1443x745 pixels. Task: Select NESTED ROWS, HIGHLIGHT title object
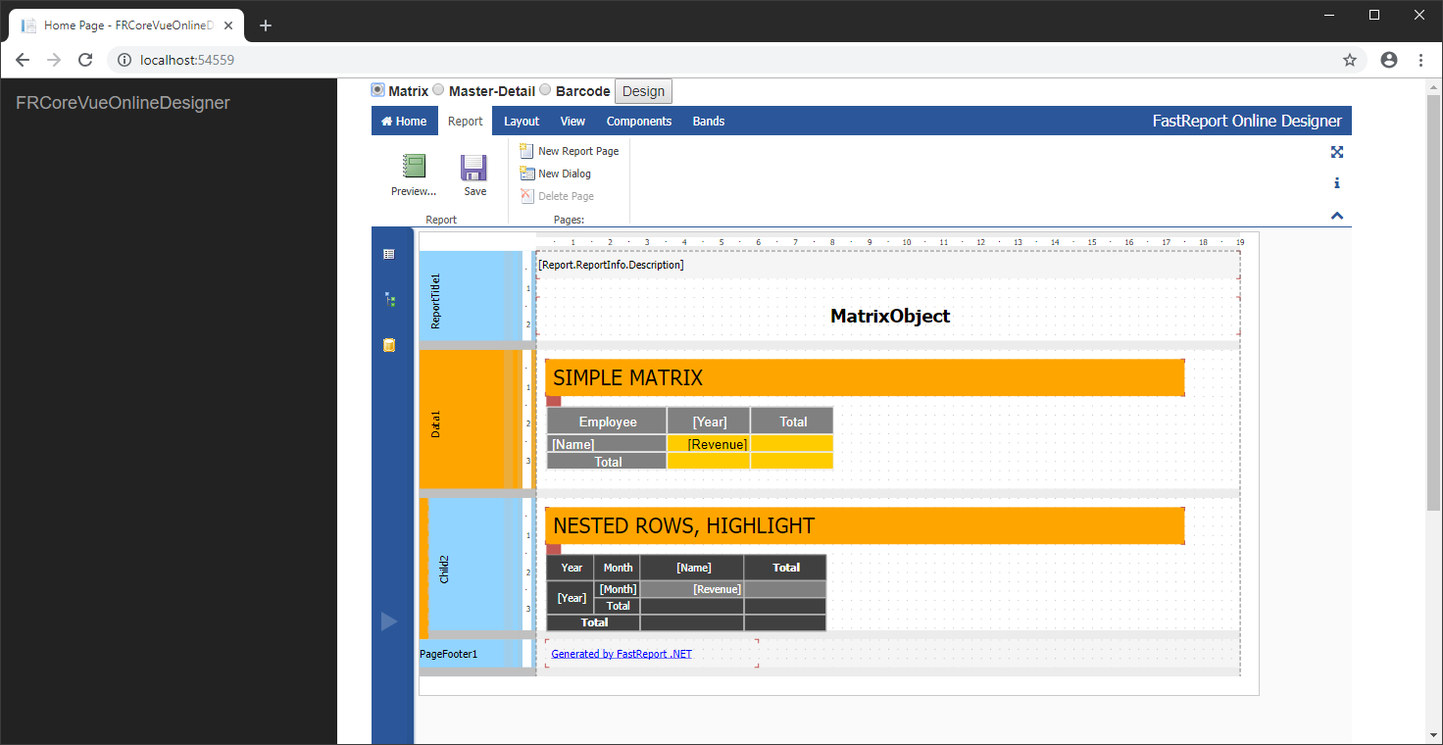(x=865, y=525)
